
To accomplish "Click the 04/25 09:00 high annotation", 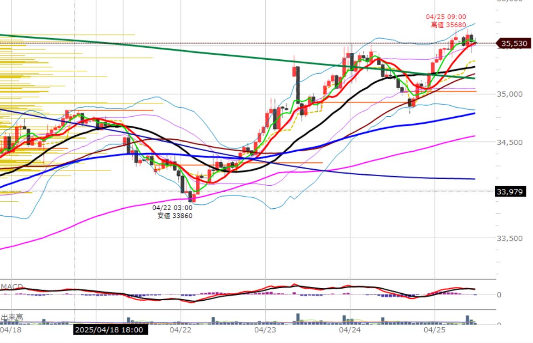I will (x=445, y=17).
